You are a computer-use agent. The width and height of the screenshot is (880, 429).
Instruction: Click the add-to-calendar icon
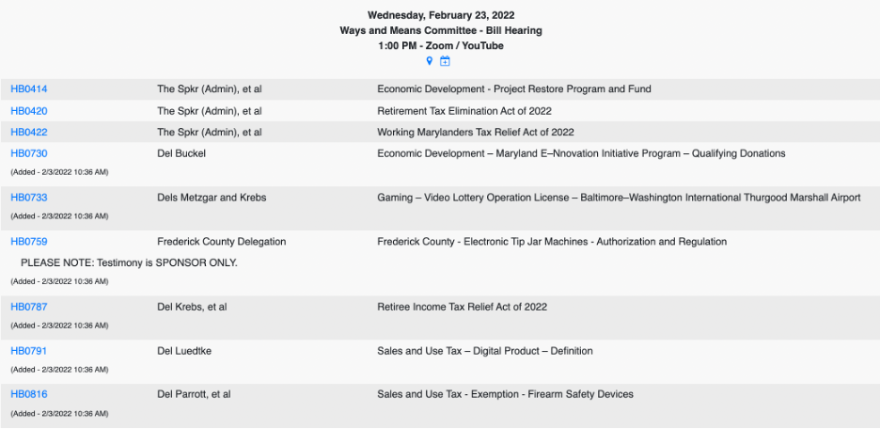(x=446, y=61)
